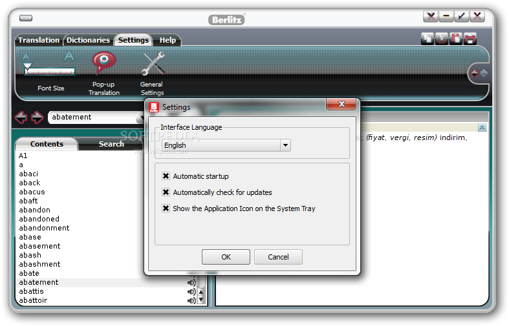Toggle Show the Application Icon on System Tray

pos(166,208)
